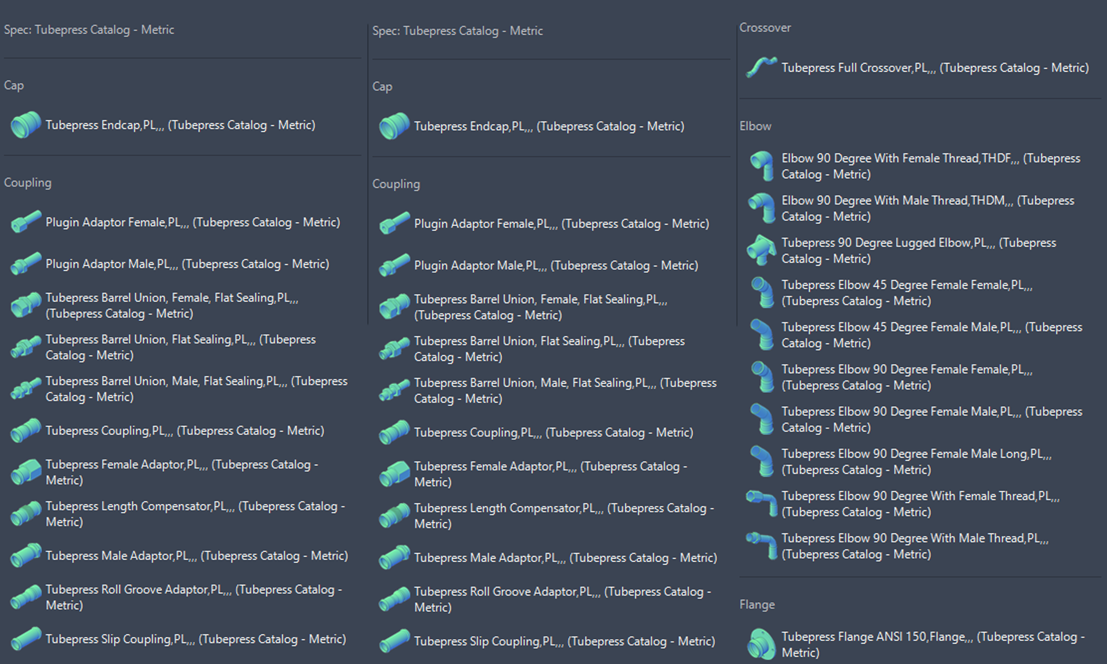Select the Tubepress Roll Groove Adaptor icon in middle column

394,599
